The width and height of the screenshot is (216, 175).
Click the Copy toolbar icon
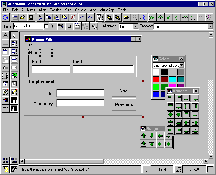click(48, 18)
